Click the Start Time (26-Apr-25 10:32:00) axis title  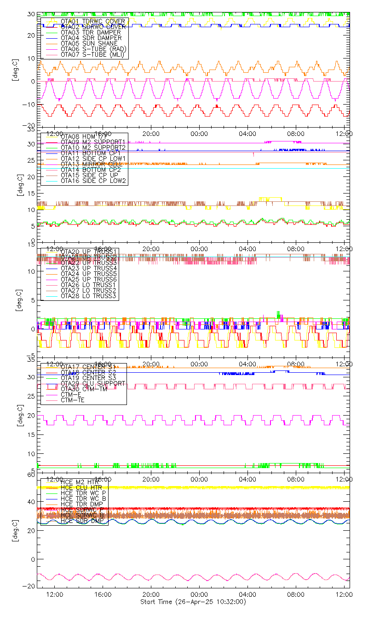tap(193, 602)
